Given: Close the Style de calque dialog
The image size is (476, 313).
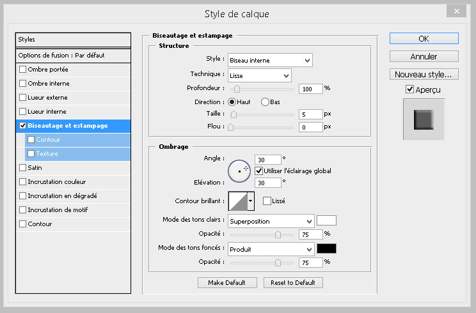Looking at the screenshot, I should click(456, 11).
